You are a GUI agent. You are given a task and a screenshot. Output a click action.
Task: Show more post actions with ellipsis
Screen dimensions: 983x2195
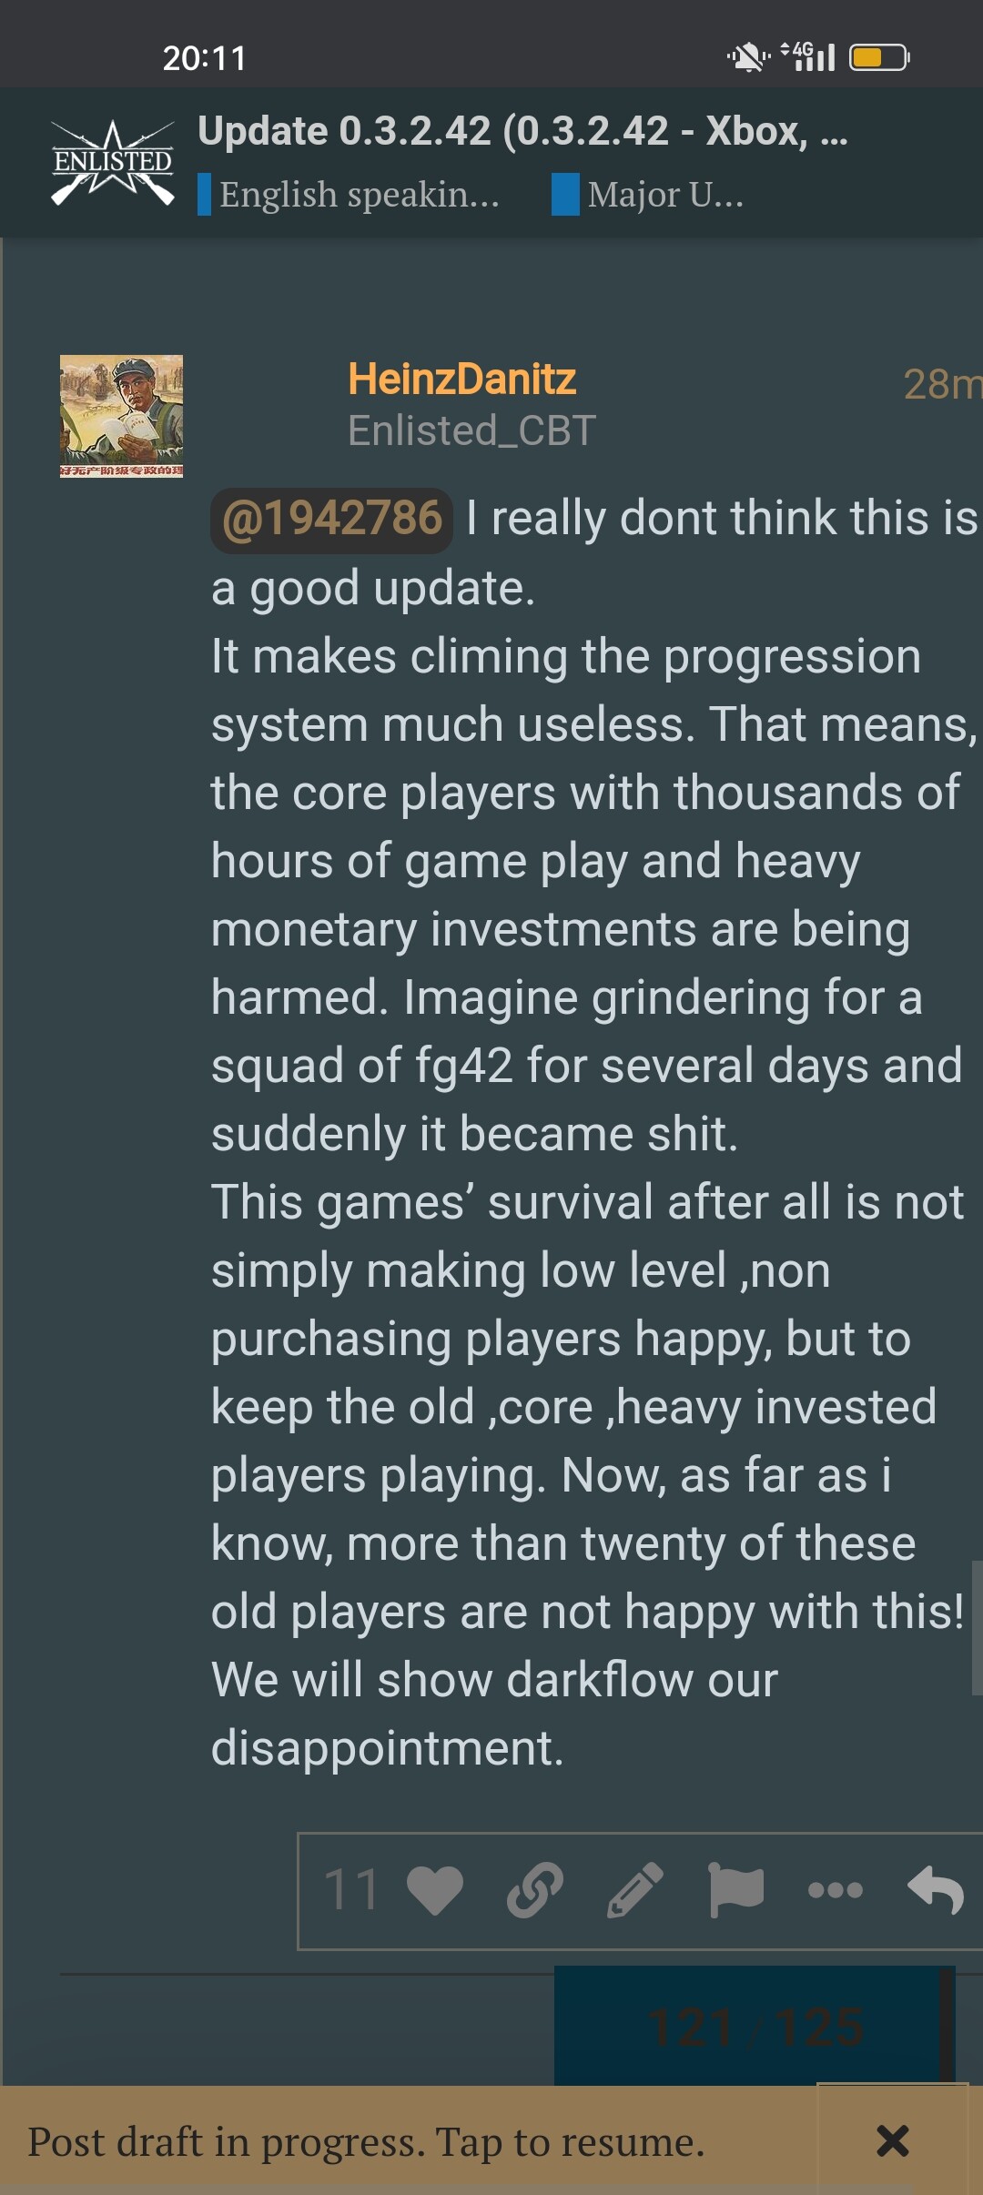coord(836,1890)
